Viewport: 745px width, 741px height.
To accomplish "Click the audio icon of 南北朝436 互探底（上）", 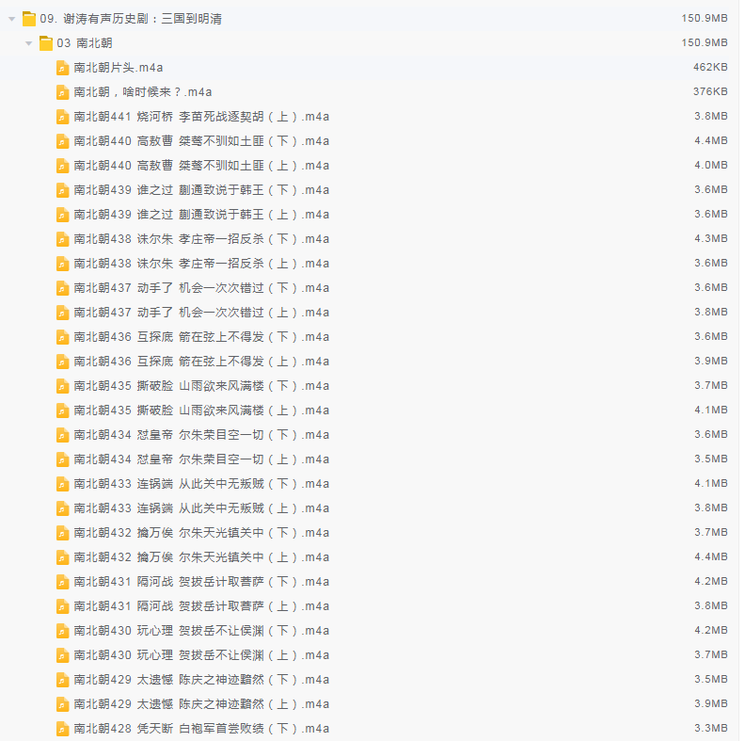I will click(x=62, y=361).
